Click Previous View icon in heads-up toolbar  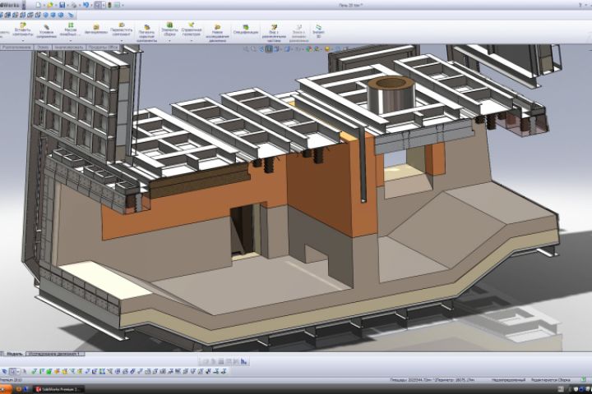pyautogui.click(x=261, y=49)
